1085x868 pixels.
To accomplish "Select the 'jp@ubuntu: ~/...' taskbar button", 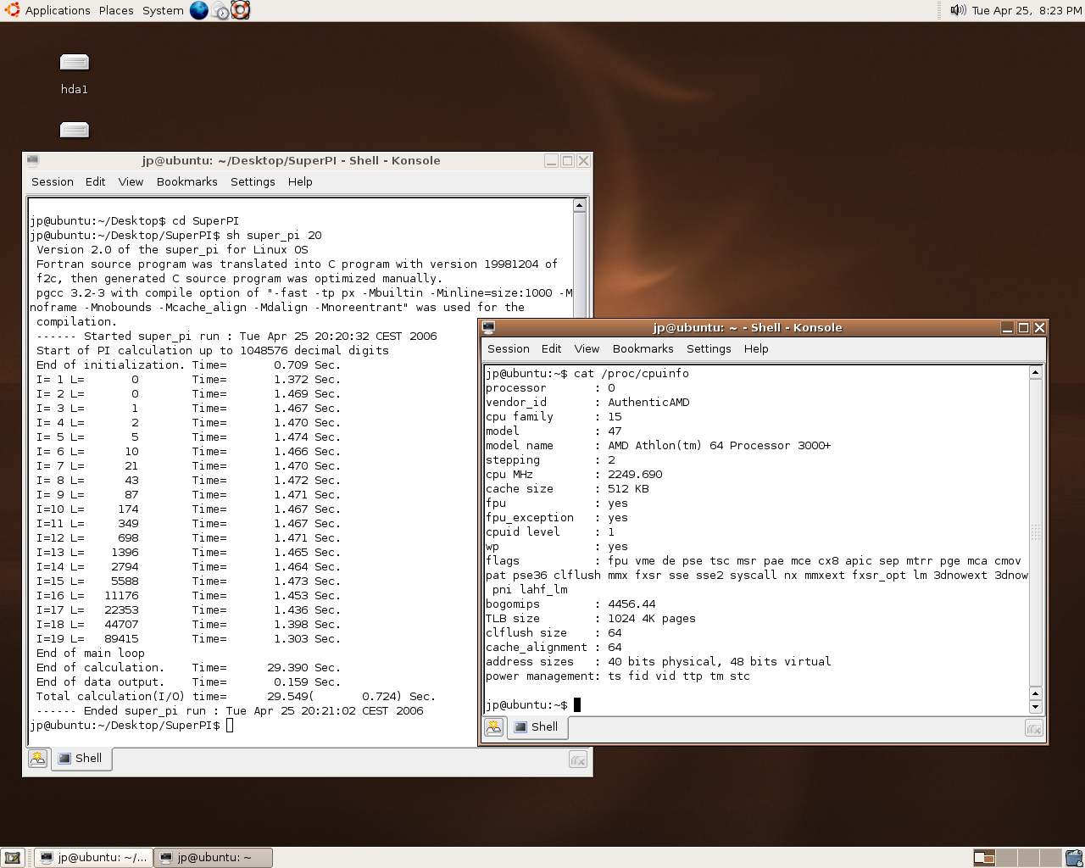I will tap(94, 857).
